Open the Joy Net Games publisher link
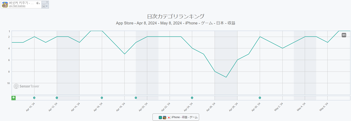This screenshot has height=121, width=351. pos(17,6)
